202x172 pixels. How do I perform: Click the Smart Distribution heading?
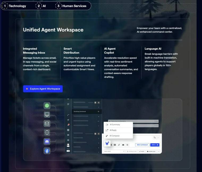(x=71, y=51)
